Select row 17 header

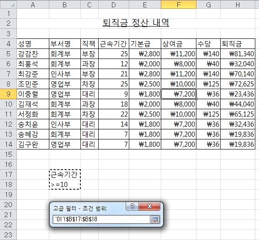tap(8, 174)
